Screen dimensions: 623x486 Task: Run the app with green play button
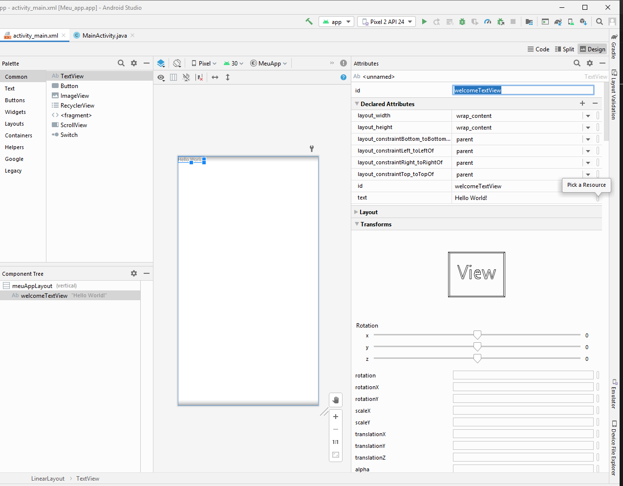tap(424, 22)
